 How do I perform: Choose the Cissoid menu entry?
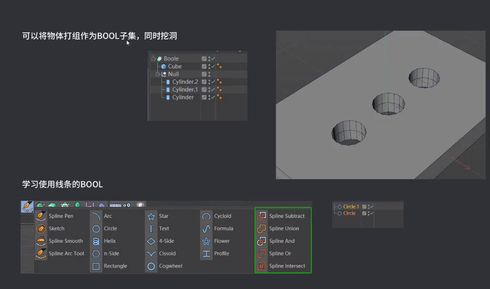(x=167, y=254)
